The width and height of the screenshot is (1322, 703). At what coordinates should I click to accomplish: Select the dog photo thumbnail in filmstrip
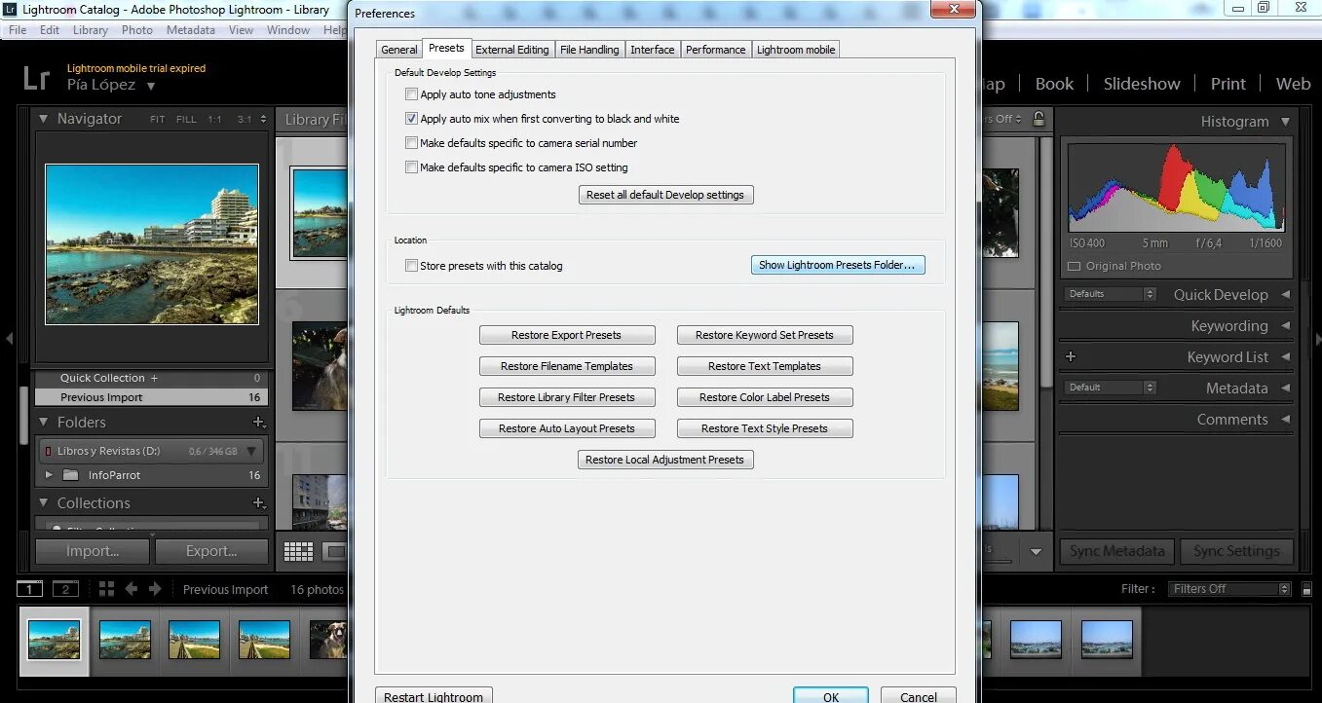point(329,640)
